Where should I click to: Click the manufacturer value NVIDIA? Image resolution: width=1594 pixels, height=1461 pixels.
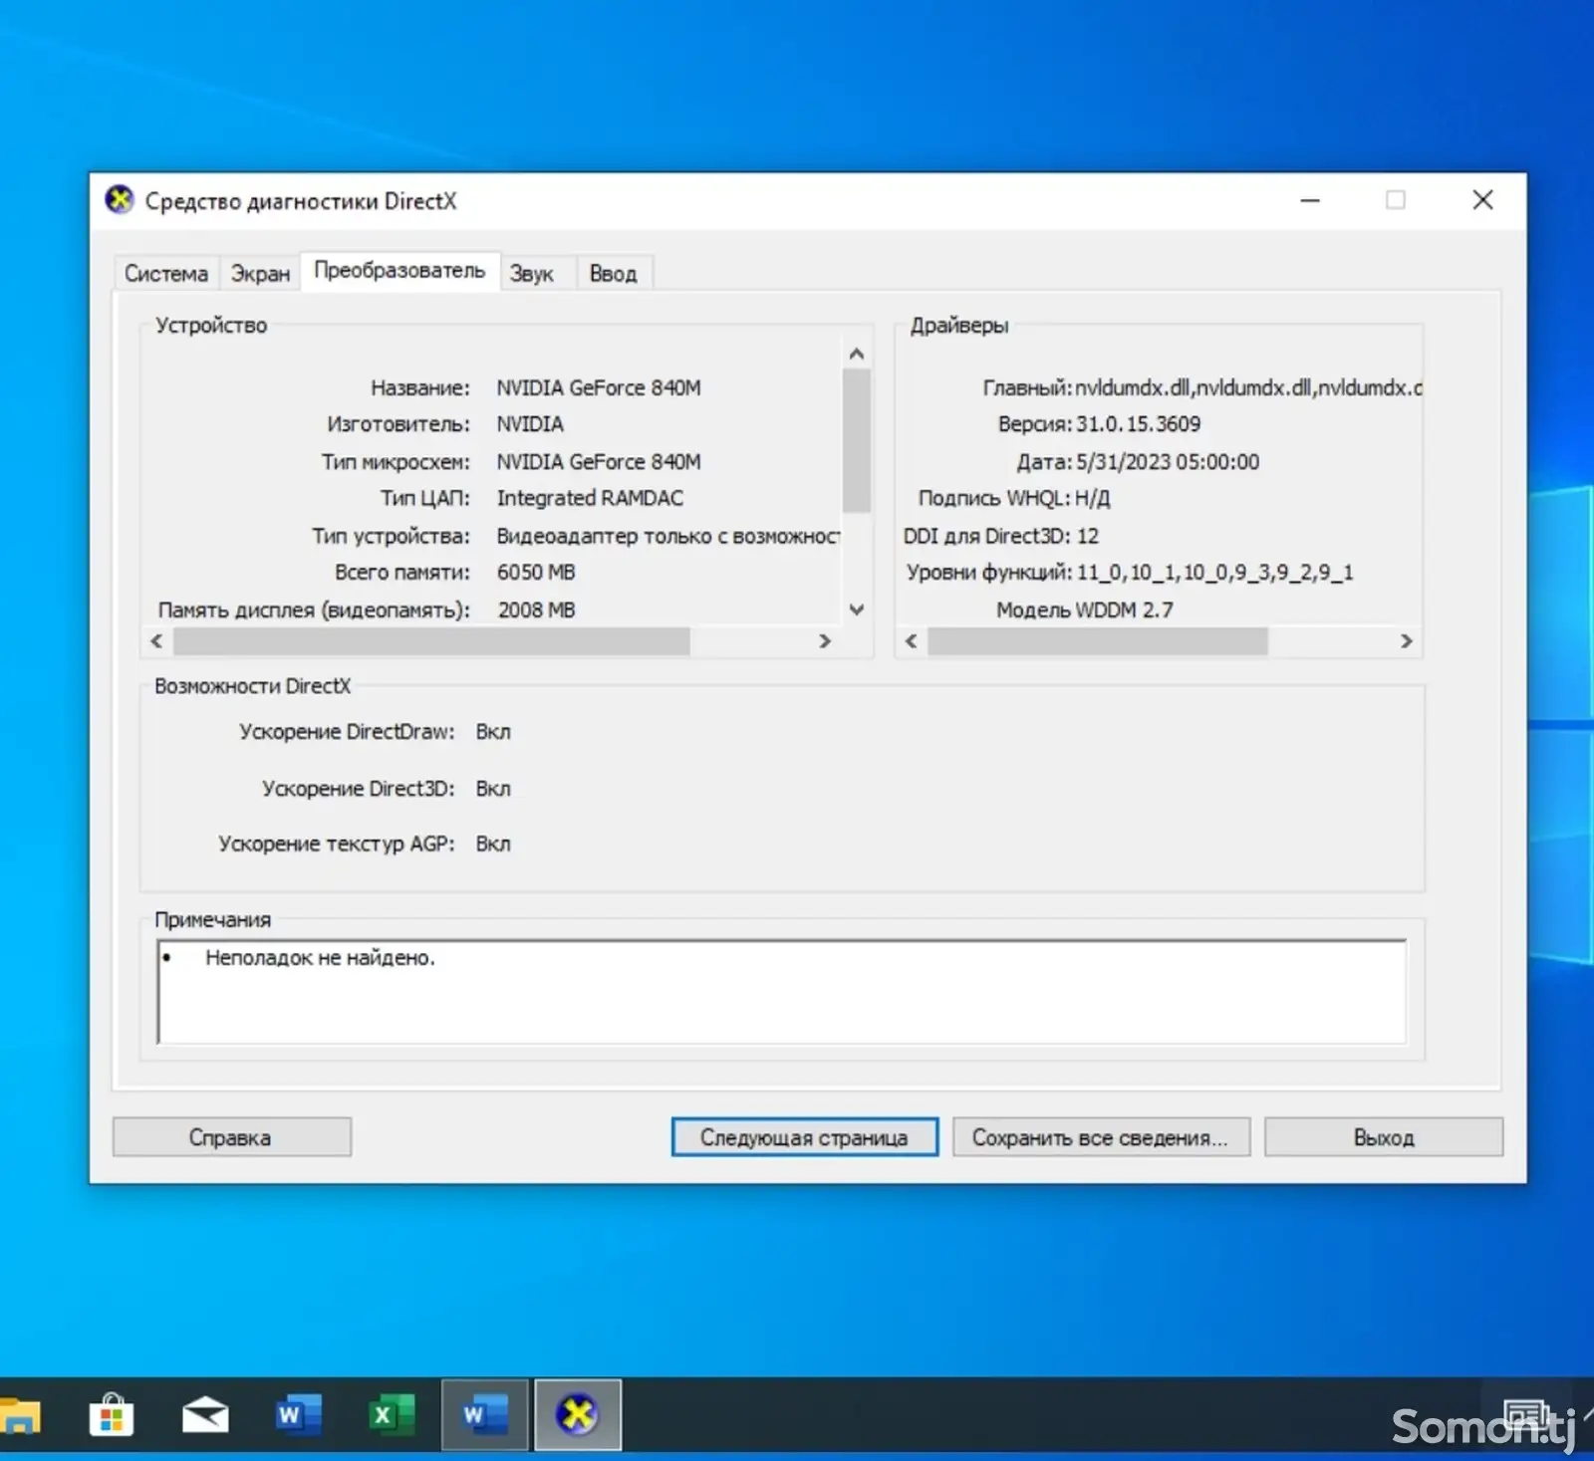click(x=530, y=424)
